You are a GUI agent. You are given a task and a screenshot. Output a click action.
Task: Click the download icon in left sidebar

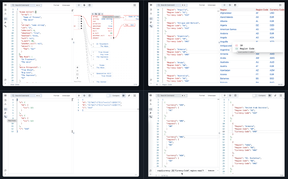[5, 14]
